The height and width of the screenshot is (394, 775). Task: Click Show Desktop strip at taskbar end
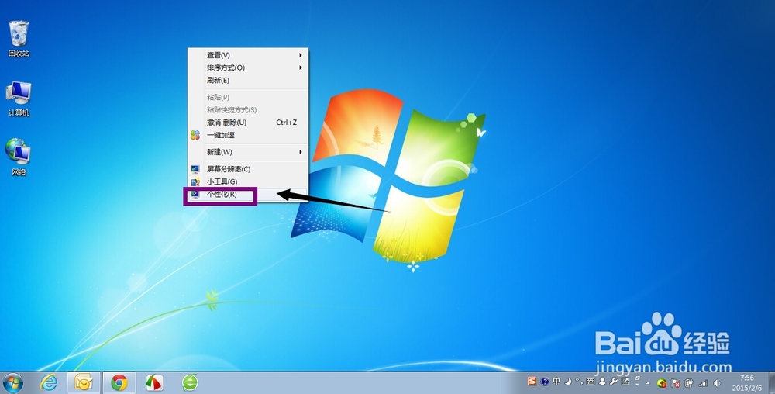point(772,382)
